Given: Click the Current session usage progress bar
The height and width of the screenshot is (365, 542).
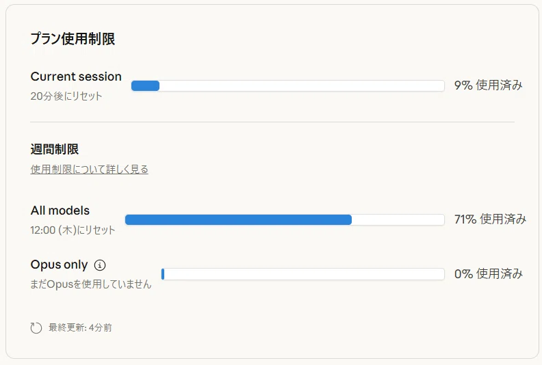Looking at the screenshot, I should 288,85.
